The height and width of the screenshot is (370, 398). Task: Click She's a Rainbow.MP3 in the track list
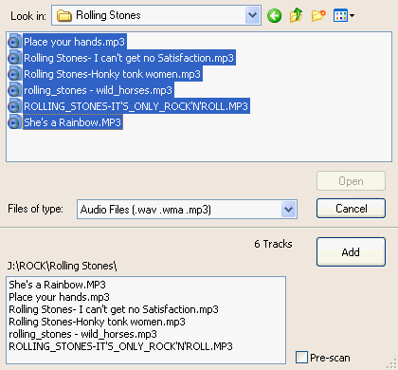(57, 285)
